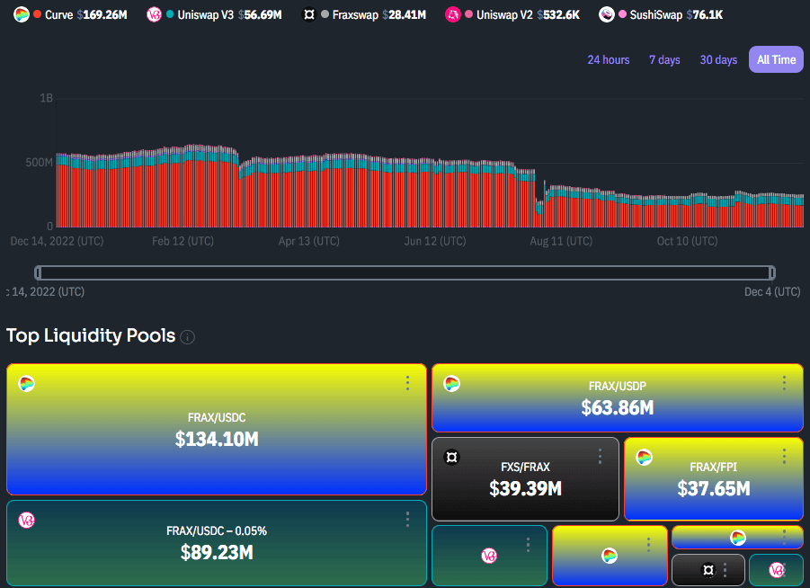This screenshot has width=810, height=588.
Task: Open three-dot menu on FXS/FRAX pool
Action: 600,456
